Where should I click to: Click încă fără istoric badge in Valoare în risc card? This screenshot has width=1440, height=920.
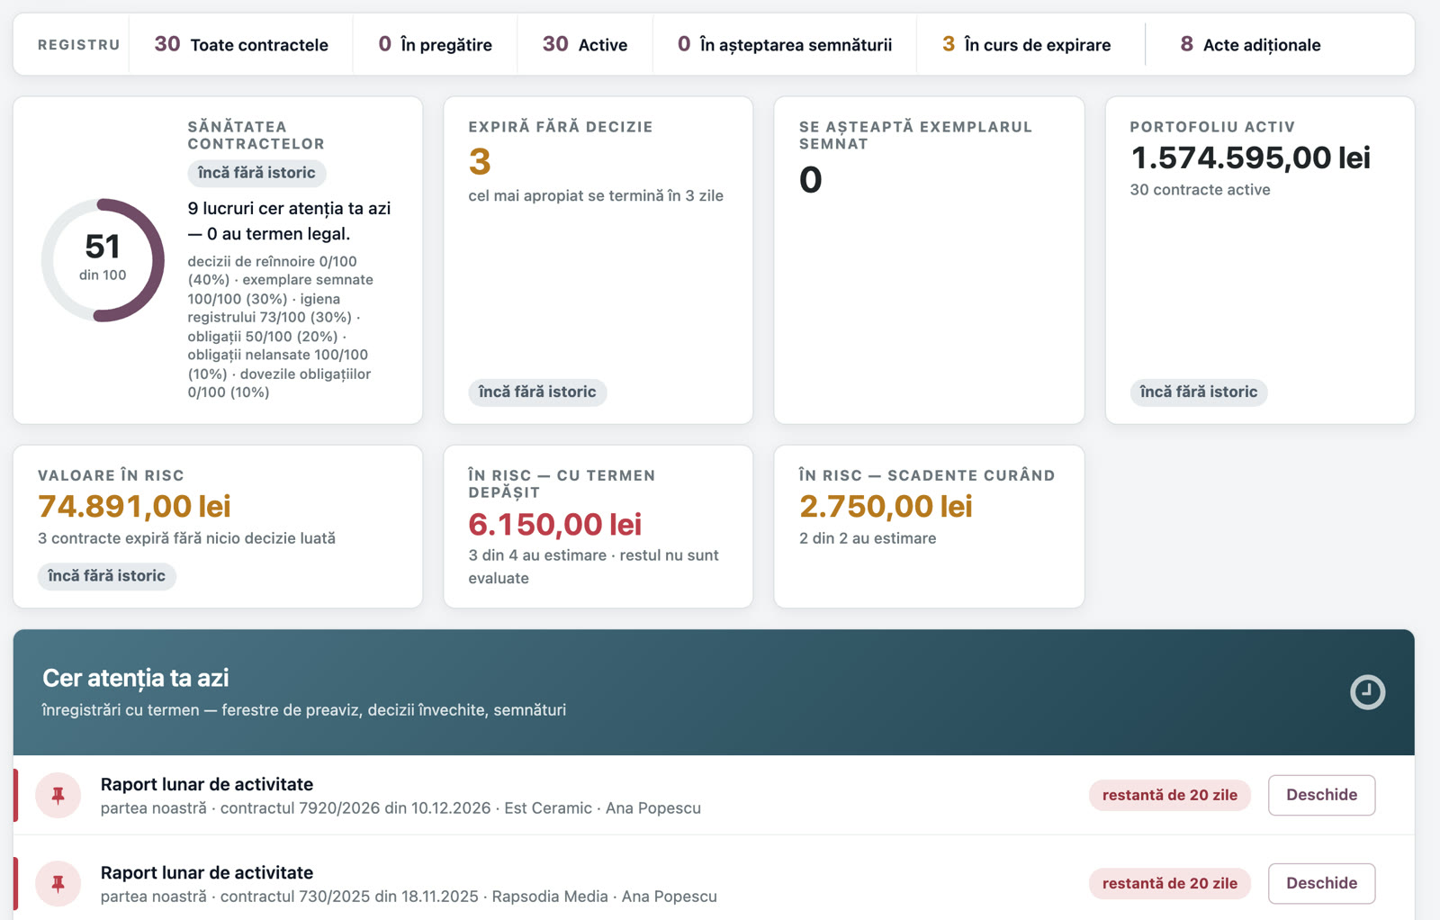click(106, 576)
